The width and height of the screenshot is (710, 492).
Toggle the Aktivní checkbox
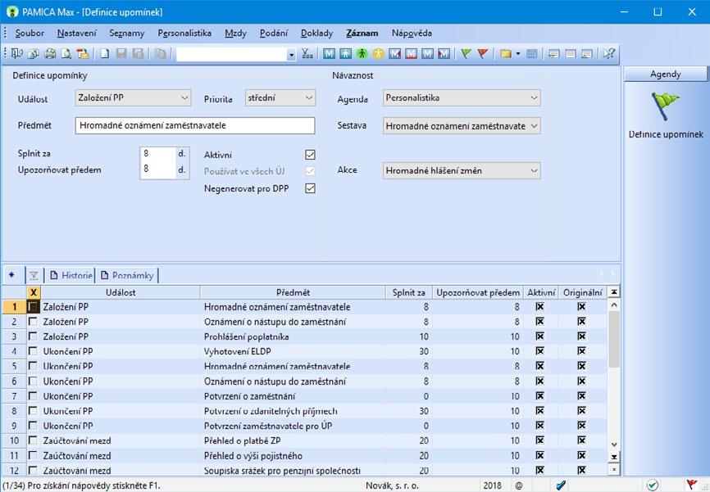click(310, 155)
